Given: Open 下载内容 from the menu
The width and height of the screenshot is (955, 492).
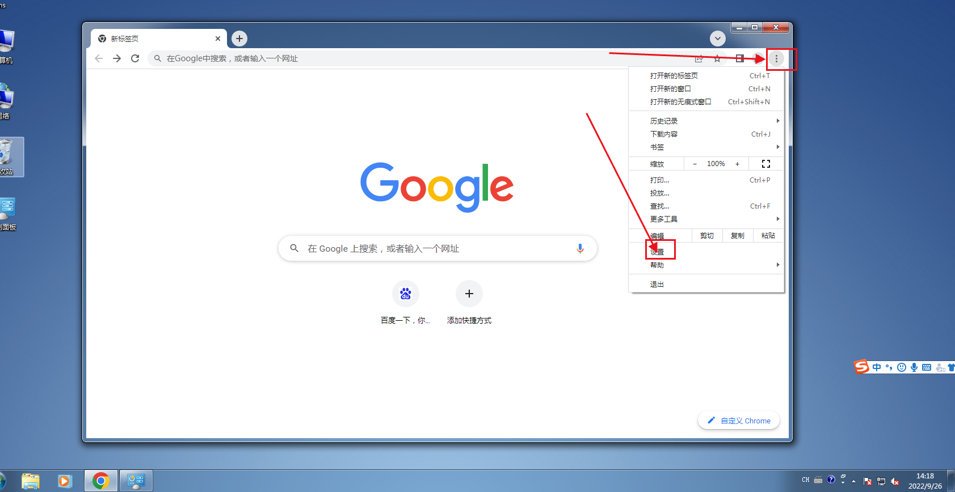Looking at the screenshot, I should [706, 134].
